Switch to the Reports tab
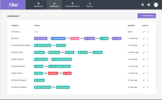Screen dimensions: 162x100 tap(90, 5)
